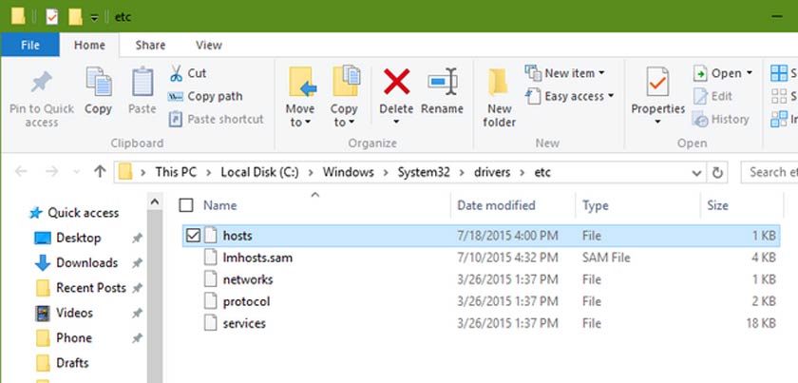Navigate to Windows in address path
The image size is (798, 383).
coord(348,172)
